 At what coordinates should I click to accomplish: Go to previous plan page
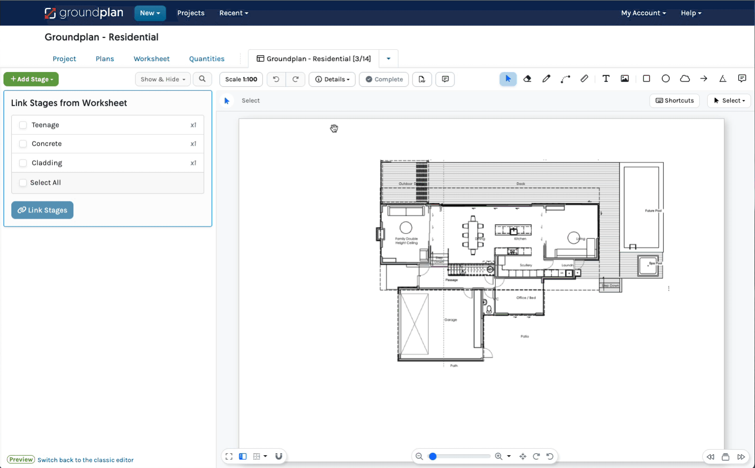[710, 457]
